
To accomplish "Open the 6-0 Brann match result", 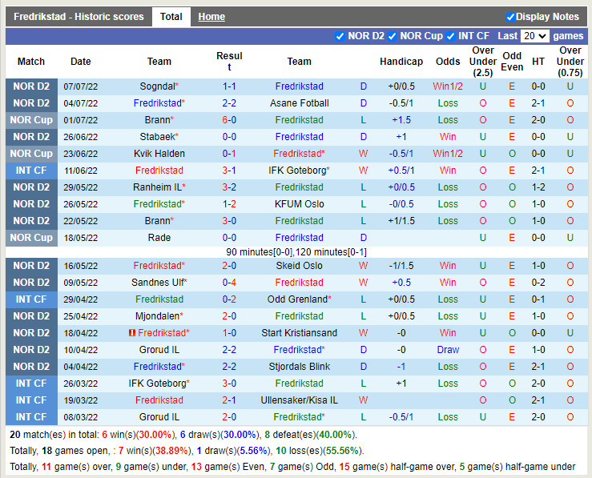I will pyautogui.click(x=229, y=120).
